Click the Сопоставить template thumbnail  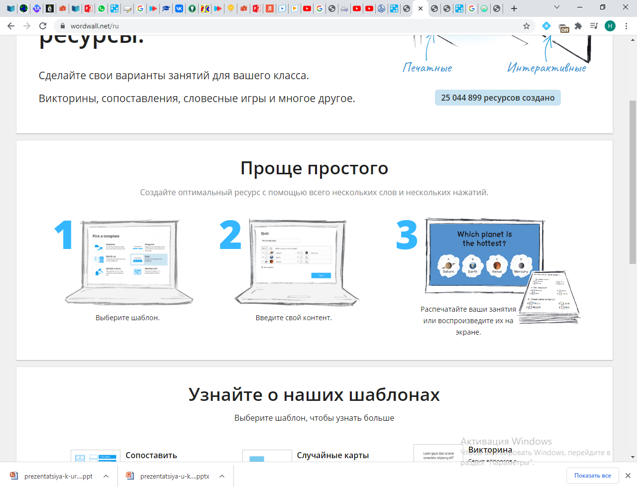pos(96,456)
